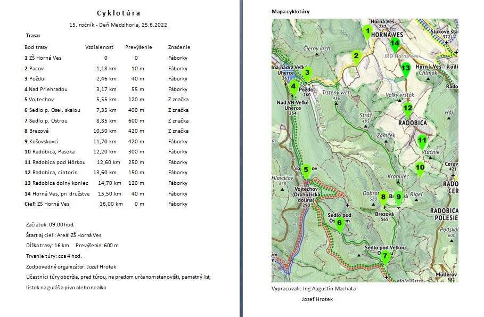Select the 'Cieľ: ZŠ Horná Ves' row
484x317 pixels.
[47, 204]
